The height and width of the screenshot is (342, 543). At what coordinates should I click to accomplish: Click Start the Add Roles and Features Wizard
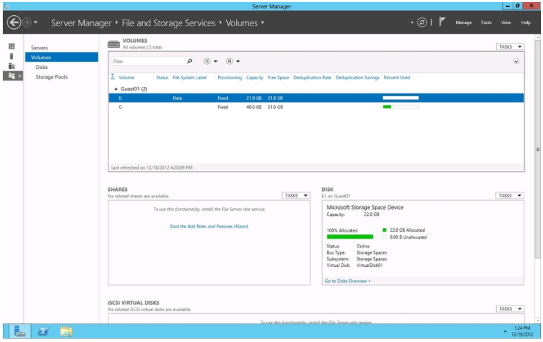209,226
